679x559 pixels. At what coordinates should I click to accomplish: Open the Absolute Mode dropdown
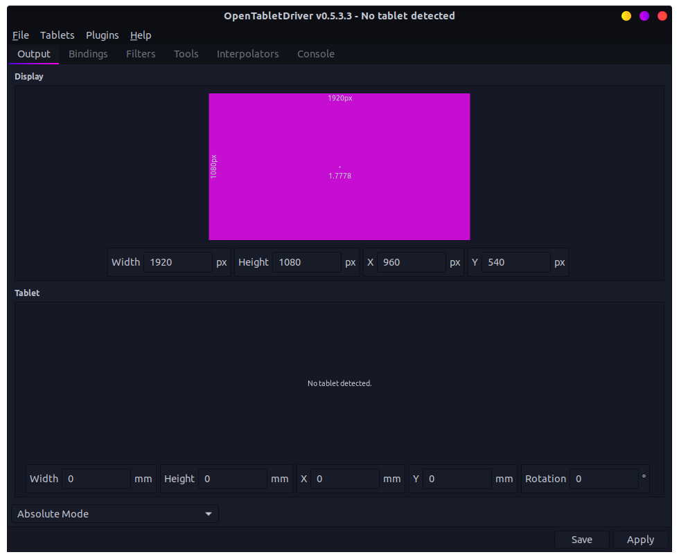coord(115,514)
